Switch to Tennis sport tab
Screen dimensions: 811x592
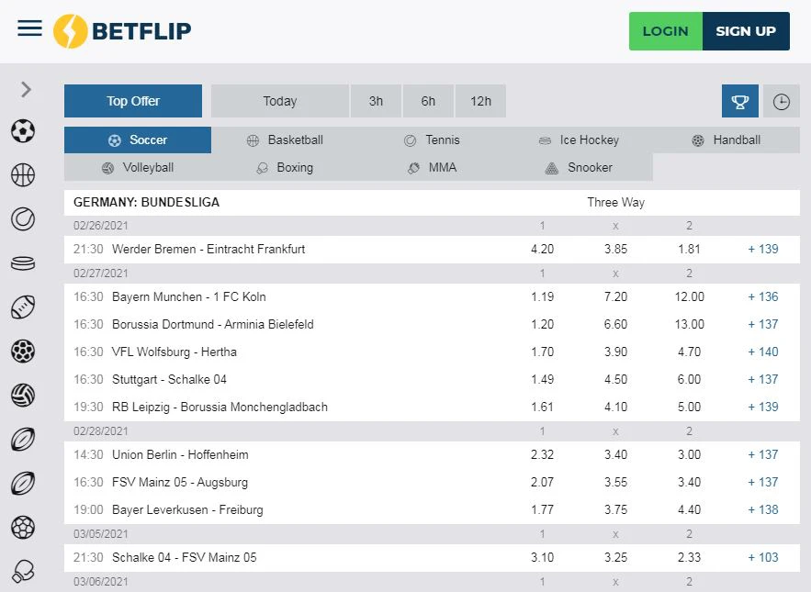[432, 140]
